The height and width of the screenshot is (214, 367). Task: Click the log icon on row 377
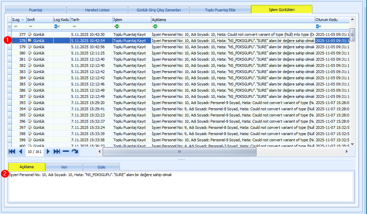tap(30, 34)
